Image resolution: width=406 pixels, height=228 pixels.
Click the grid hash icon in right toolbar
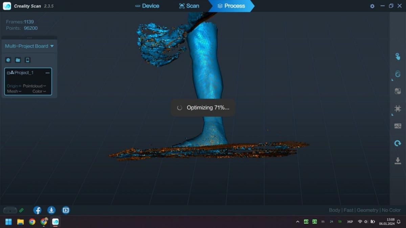[x=398, y=108]
